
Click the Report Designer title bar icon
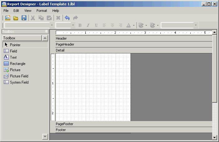4,4
